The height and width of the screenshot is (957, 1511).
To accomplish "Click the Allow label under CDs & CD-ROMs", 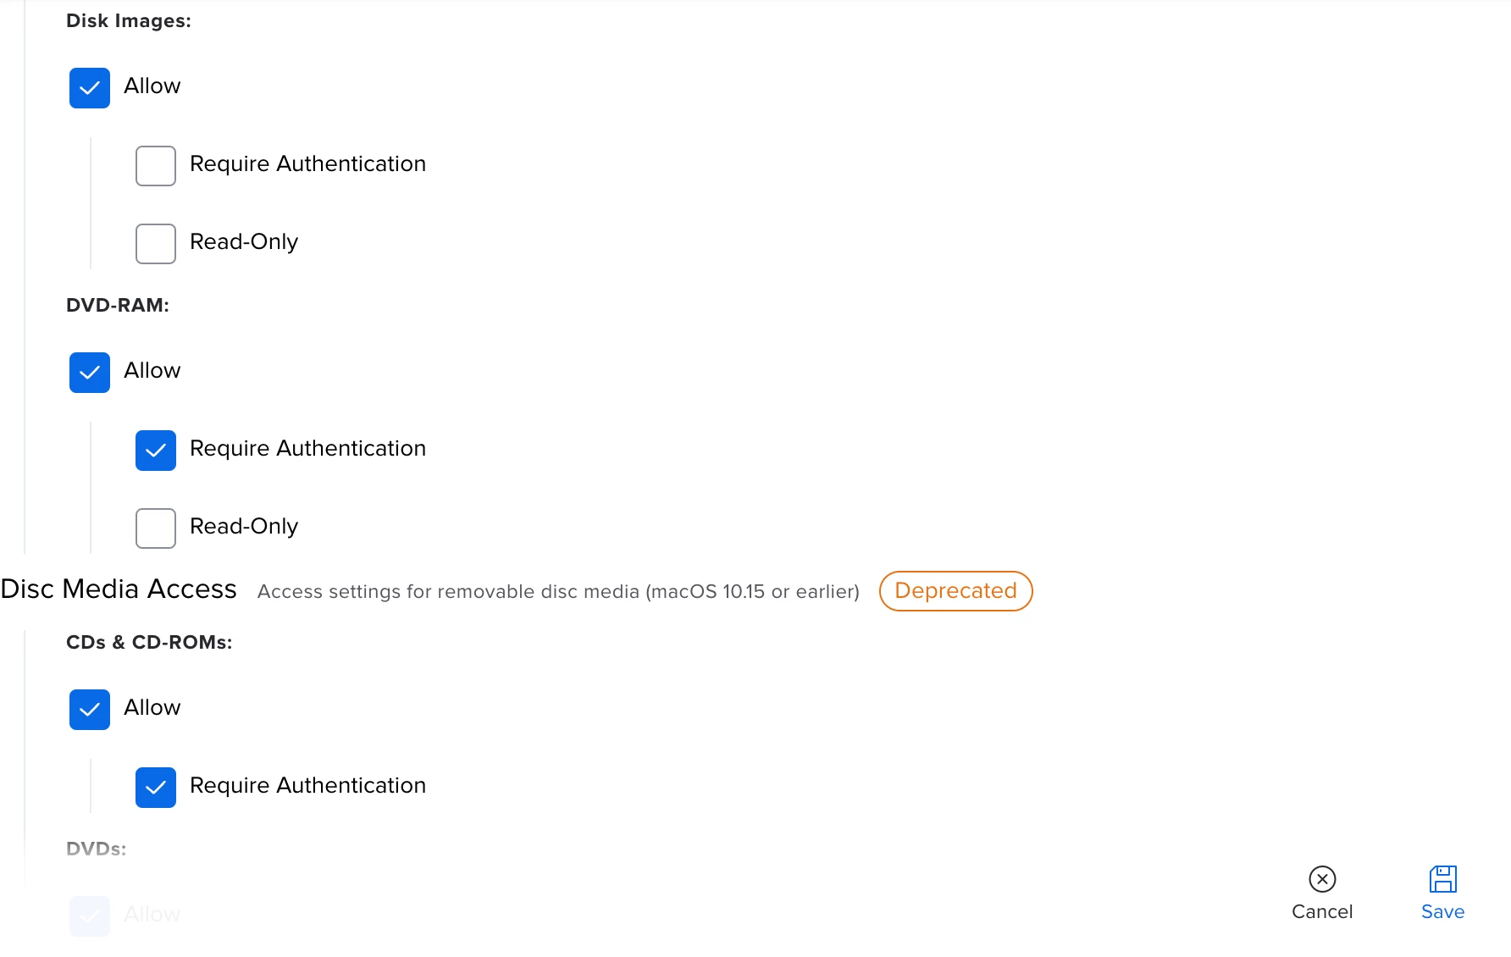I will [x=152, y=708].
